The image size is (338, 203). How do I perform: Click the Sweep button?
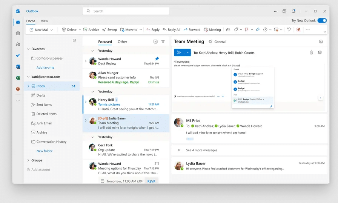tap(109, 30)
